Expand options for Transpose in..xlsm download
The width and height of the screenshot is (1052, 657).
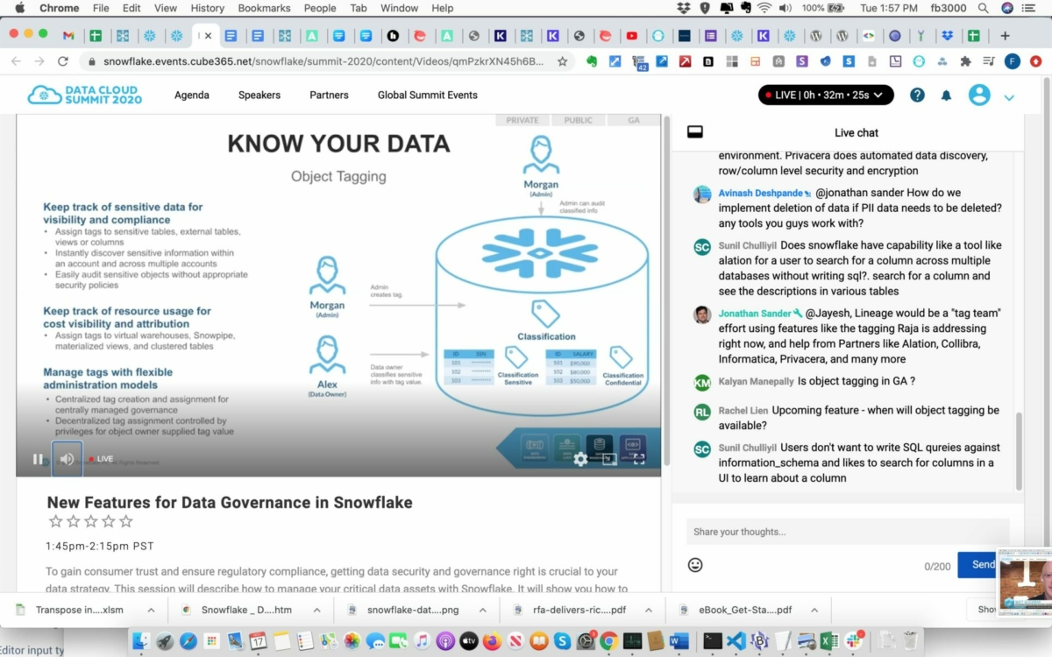(150, 609)
